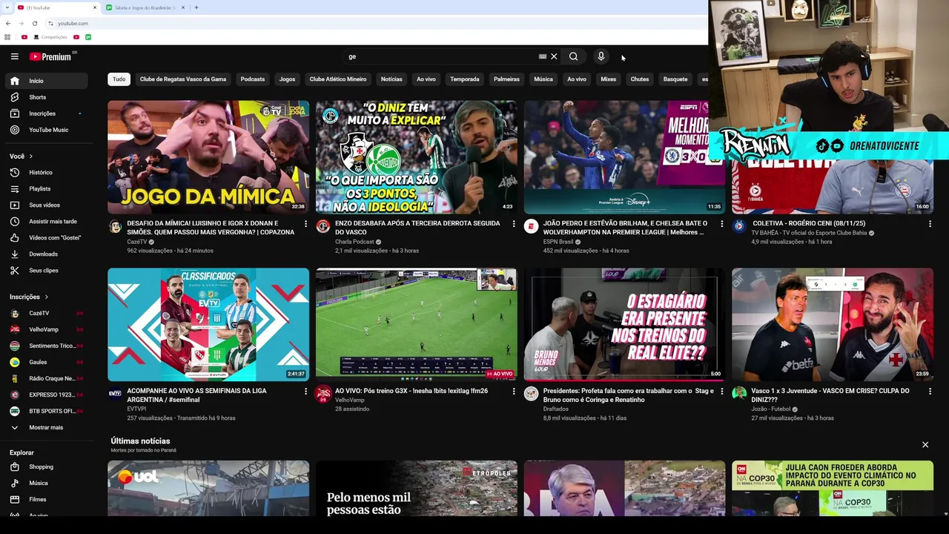Open Assistir mais tarde list
This screenshot has width=949, height=534.
[x=47, y=221]
